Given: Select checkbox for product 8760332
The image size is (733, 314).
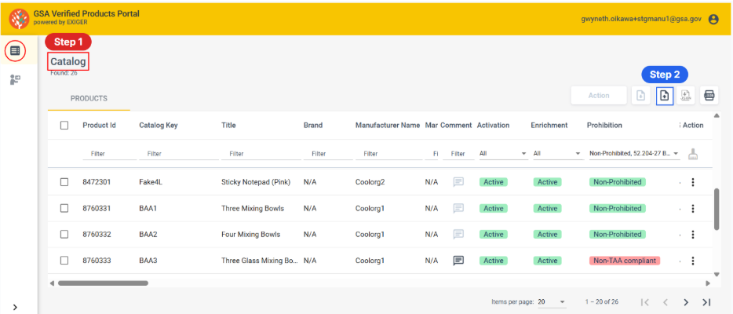Looking at the screenshot, I should (64, 235).
